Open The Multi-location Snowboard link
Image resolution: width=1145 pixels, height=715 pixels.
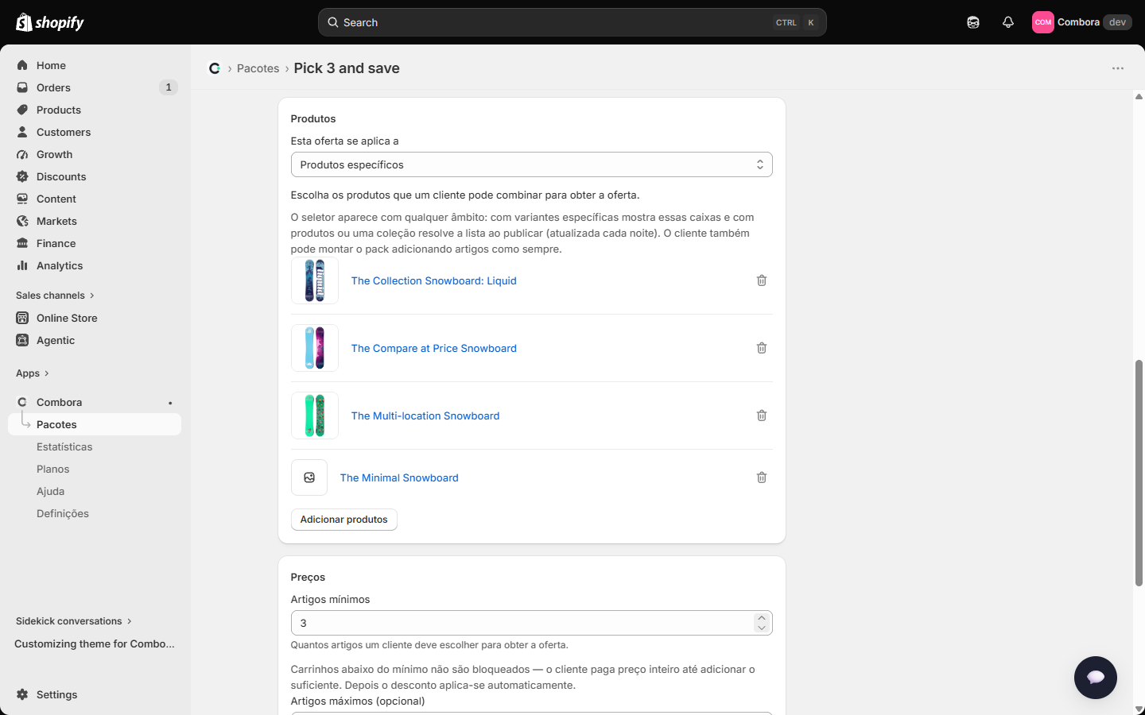point(425,415)
